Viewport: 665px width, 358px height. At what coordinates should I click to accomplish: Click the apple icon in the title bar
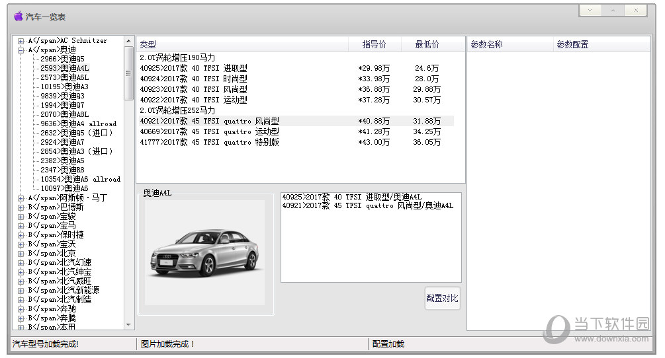coord(19,17)
